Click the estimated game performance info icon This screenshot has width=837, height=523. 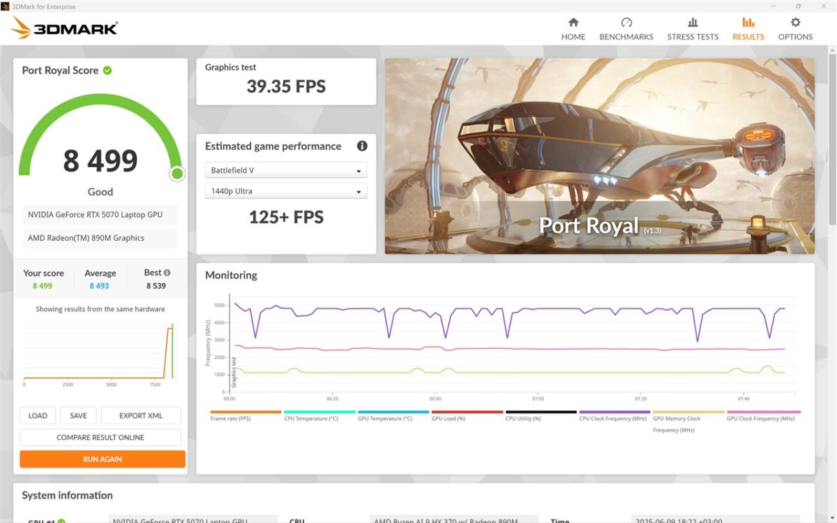point(362,146)
